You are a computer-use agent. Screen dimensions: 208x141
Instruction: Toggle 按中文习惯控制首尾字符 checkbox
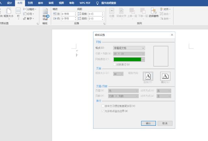[x=103, y=106]
